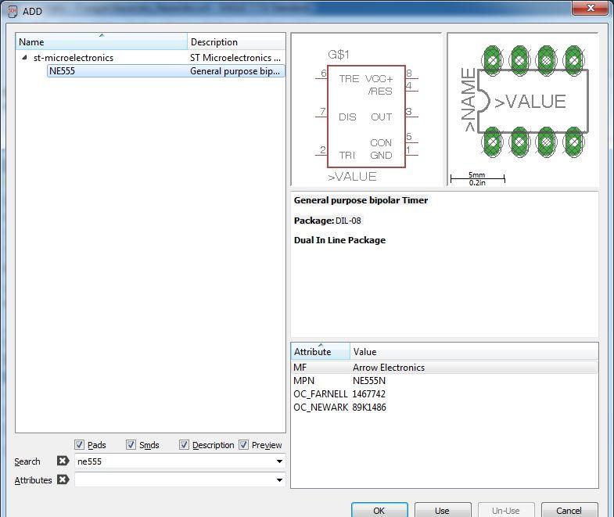Click the 'Package: DIL-08' text

(x=328, y=221)
